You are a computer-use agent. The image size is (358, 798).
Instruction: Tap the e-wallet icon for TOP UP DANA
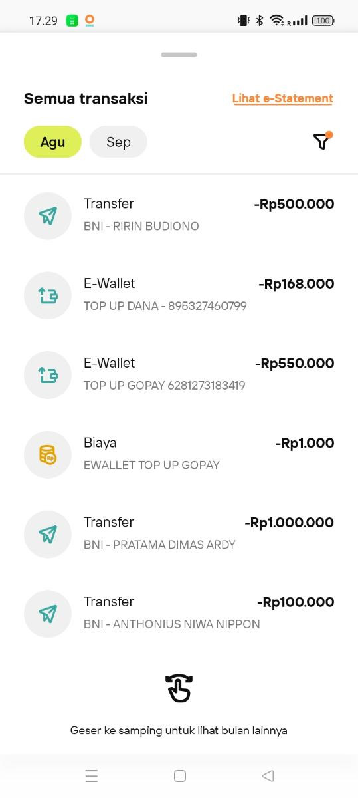click(x=48, y=296)
